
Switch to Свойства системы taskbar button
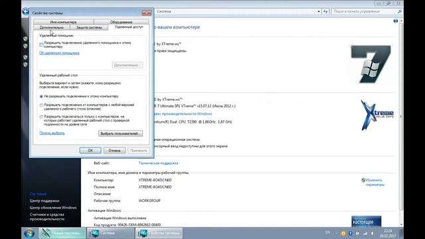coord(159,233)
